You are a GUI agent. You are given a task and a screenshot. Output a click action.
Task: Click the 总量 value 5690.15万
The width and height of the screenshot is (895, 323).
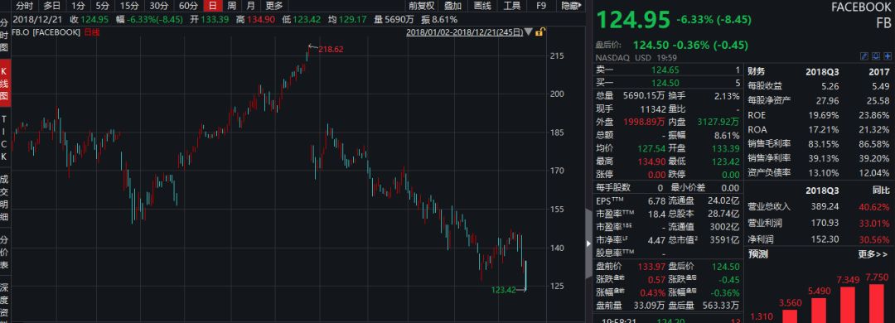click(644, 96)
